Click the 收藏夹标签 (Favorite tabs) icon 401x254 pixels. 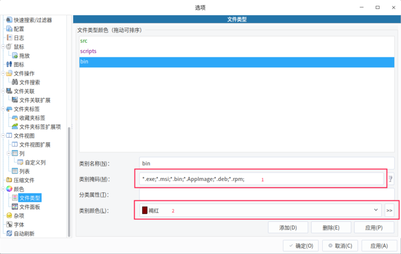coord(15,118)
